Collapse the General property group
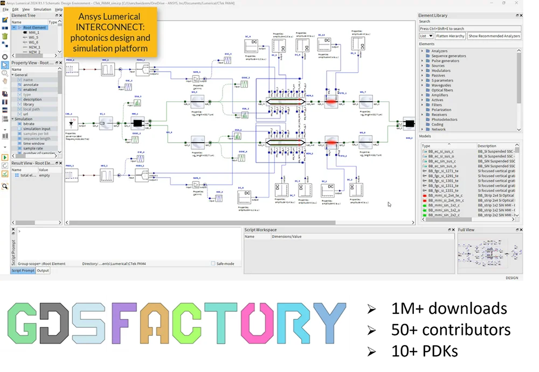This screenshot has height=372, width=539. click(x=13, y=74)
